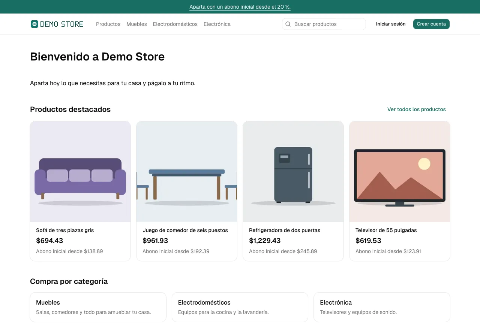Click Iniciar sesión
Screen dimensions: 480x323
391,24
